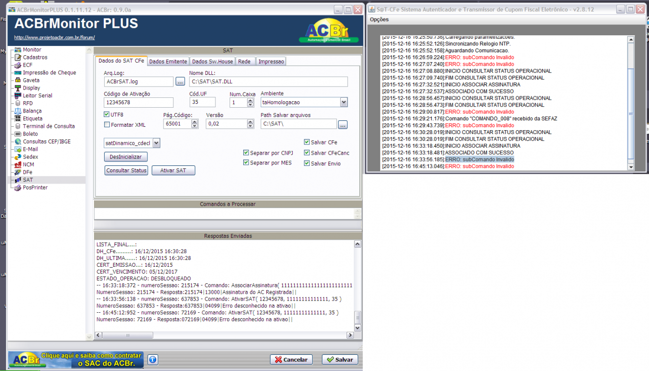The image size is (649, 371).
Task: Open the satDinamico_cdecl dropdown
Action: pyautogui.click(x=156, y=143)
